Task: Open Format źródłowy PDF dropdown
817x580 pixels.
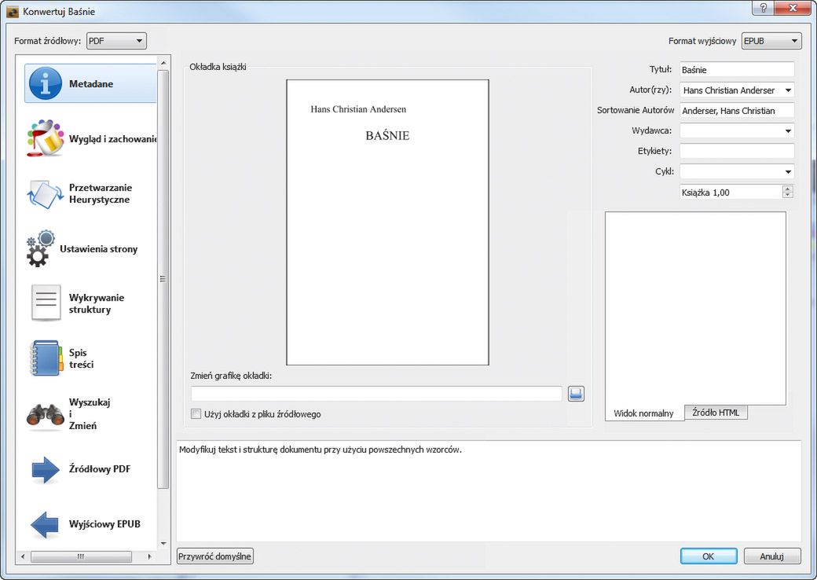Action: click(116, 41)
